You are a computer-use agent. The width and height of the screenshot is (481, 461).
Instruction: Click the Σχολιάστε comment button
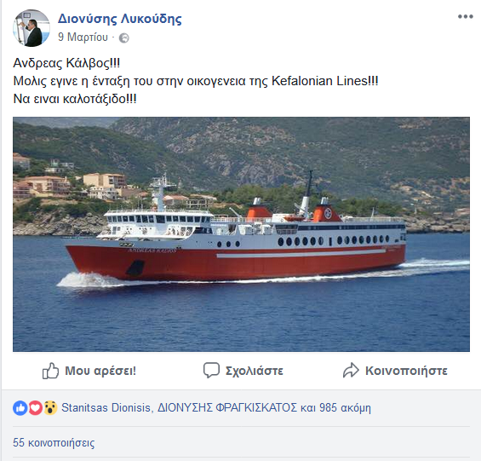click(255, 371)
